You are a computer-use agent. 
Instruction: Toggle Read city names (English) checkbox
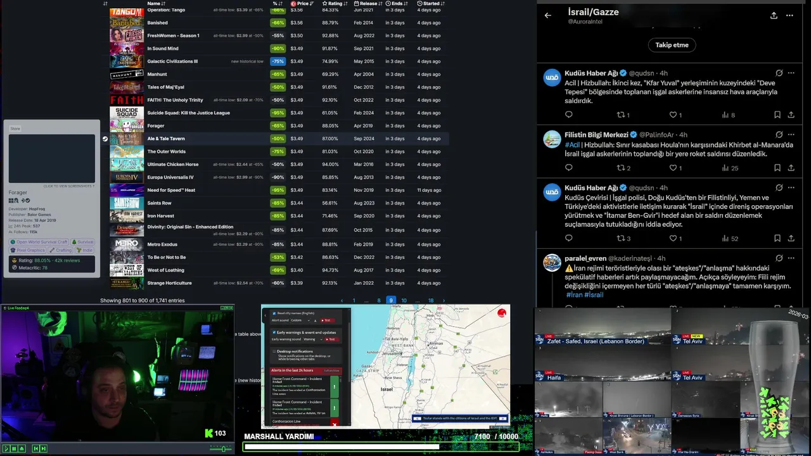[x=274, y=313]
